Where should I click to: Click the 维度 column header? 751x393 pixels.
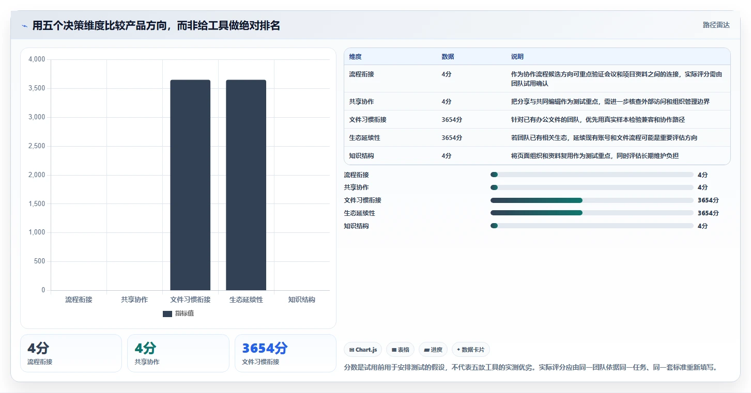coord(355,57)
